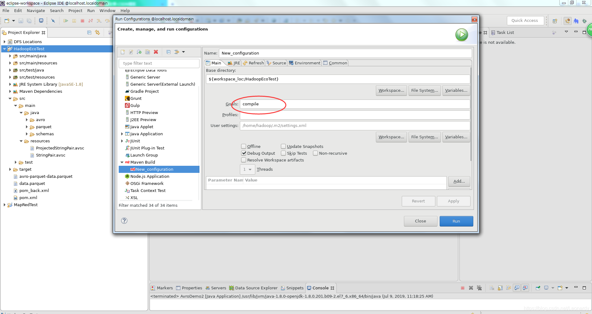Click the large green Run icon in dialog header
The height and width of the screenshot is (314, 592).
(462, 35)
